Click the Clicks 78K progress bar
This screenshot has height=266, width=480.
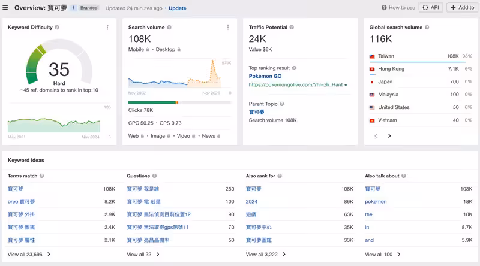[x=179, y=102]
